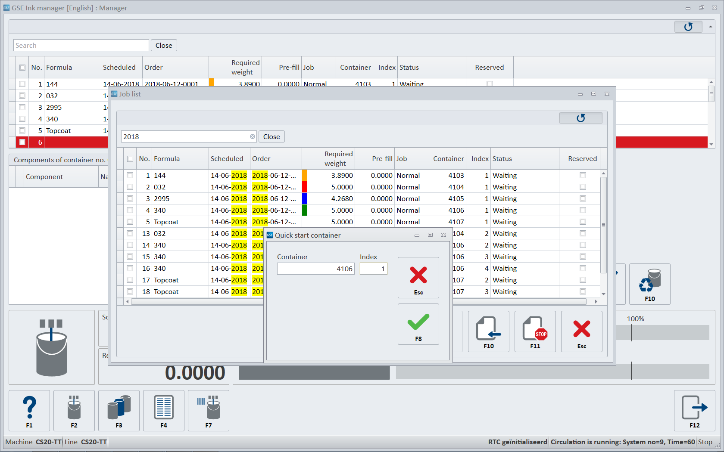
Task: Click the Index input field in Quick start
Action: pos(373,269)
